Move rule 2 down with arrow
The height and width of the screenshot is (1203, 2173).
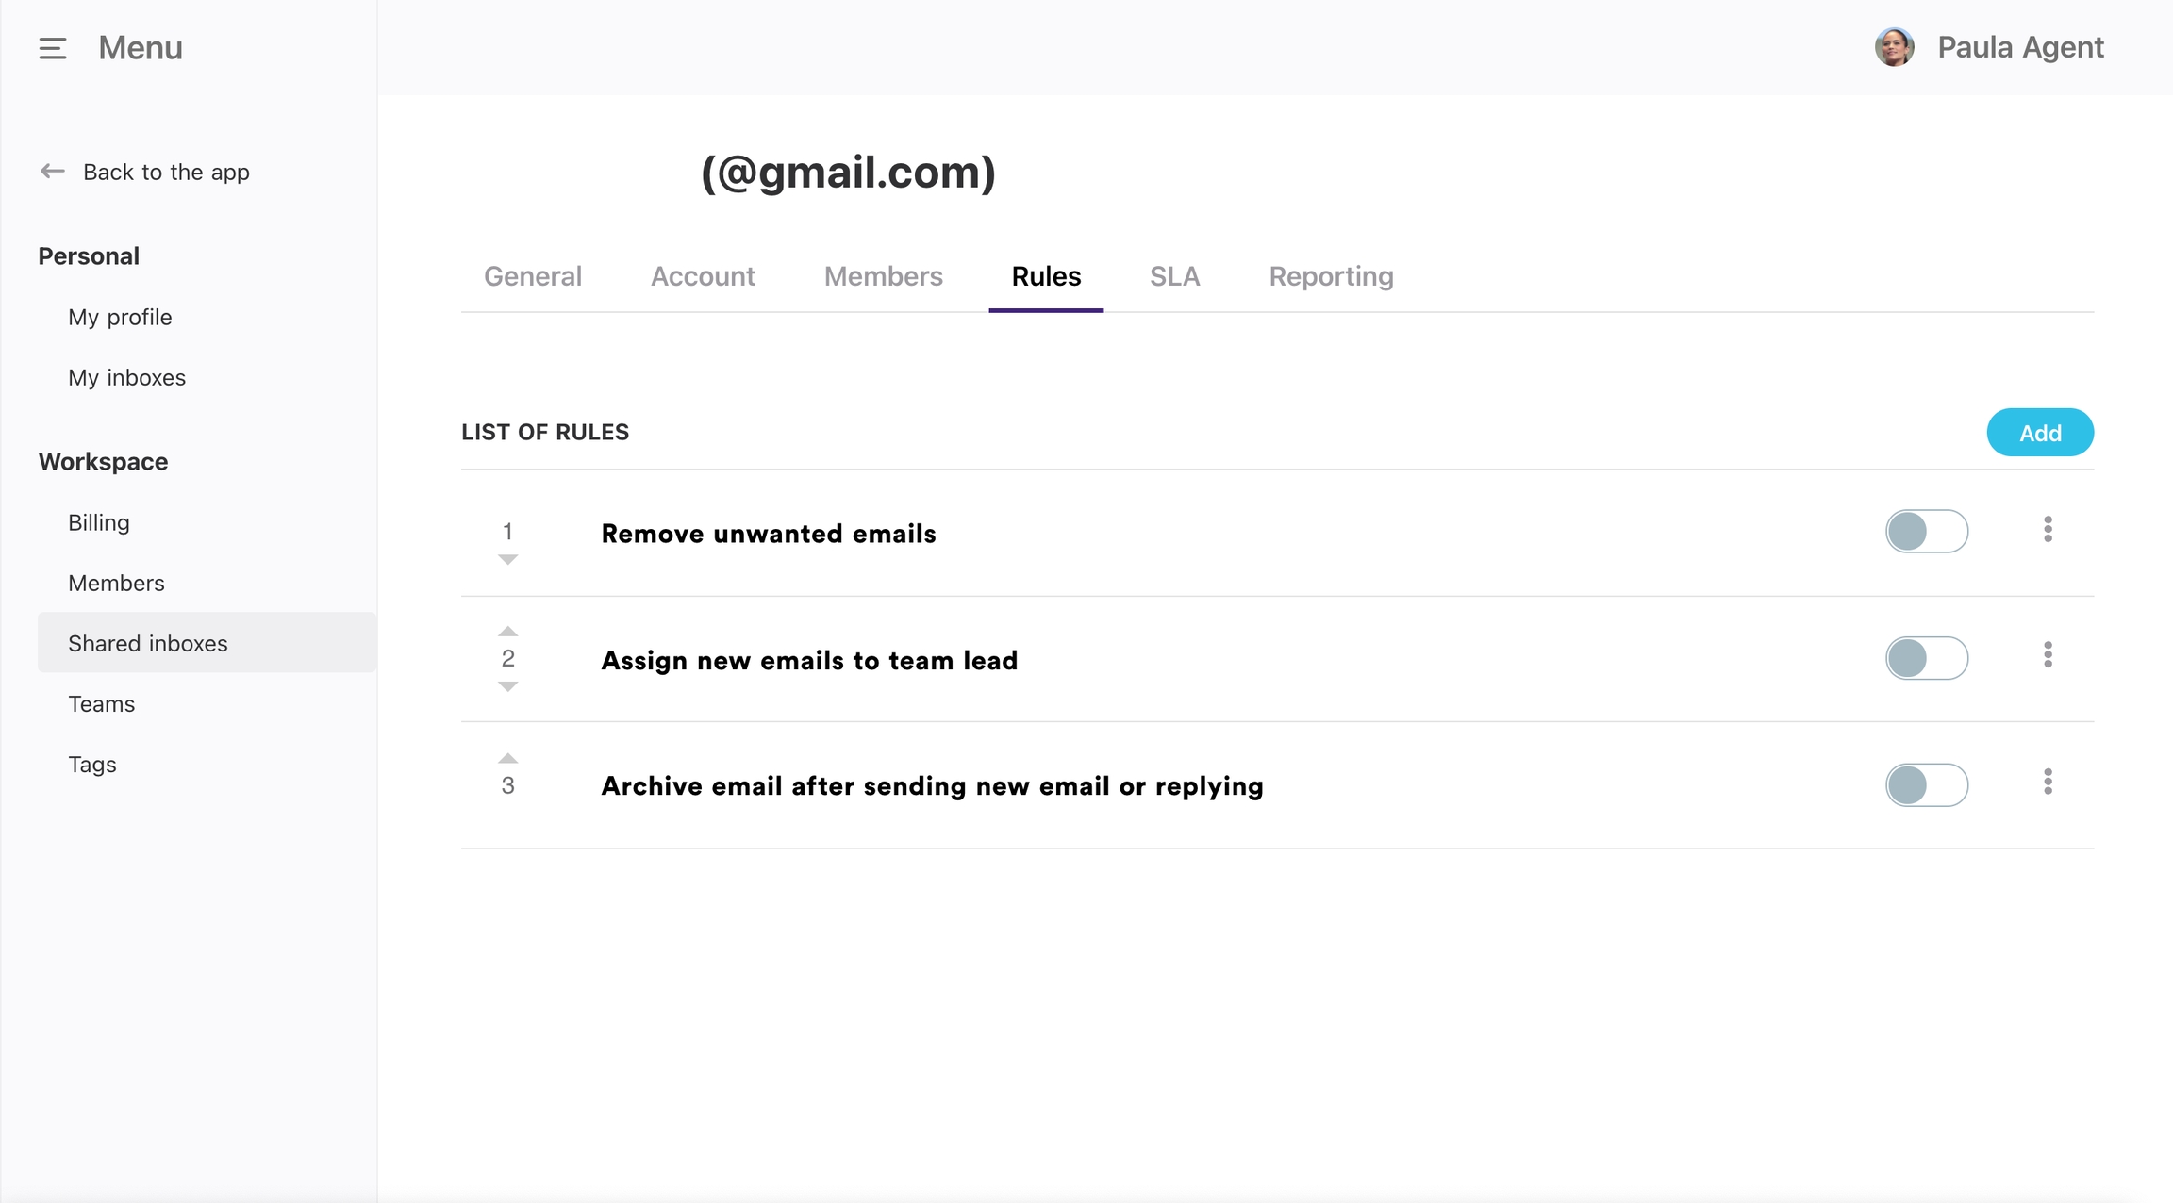[507, 687]
